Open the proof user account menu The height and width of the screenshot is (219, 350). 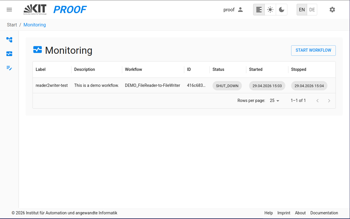coord(233,10)
